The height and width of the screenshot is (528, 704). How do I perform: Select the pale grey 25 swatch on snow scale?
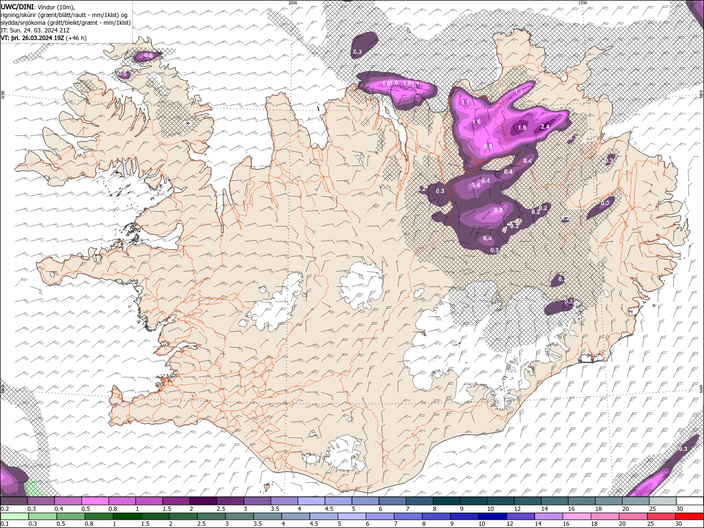click(663, 501)
